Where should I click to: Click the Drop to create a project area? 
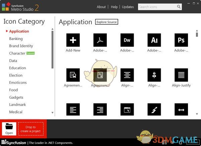pyautogui.click(x=31, y=129)
